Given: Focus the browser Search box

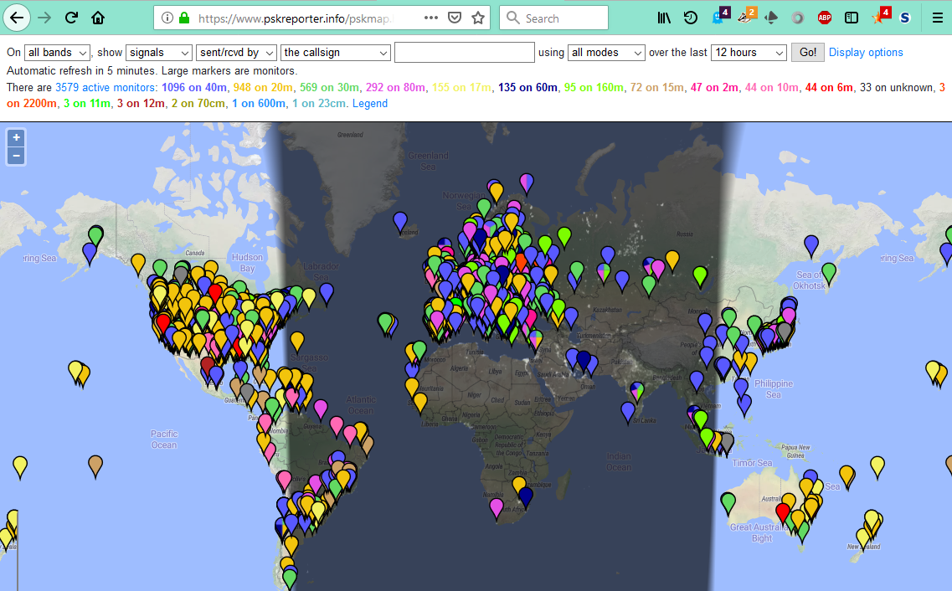Looking at the screenshot, I should (x=553, y=18).
